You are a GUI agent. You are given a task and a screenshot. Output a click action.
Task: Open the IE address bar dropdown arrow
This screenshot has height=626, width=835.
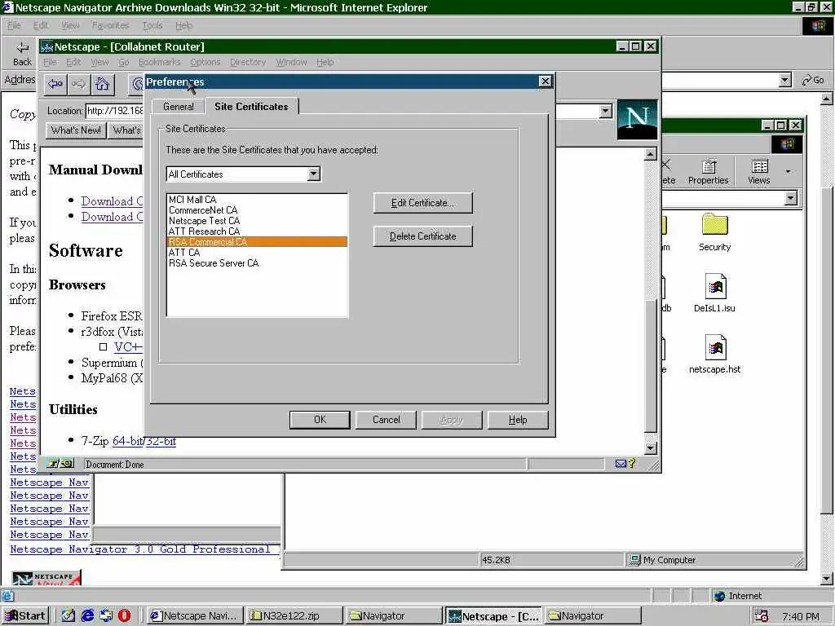[785, 81]
